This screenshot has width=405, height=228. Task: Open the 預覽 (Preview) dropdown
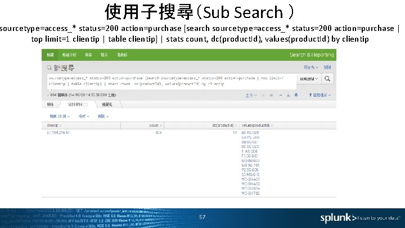click(x=103, y=117)
